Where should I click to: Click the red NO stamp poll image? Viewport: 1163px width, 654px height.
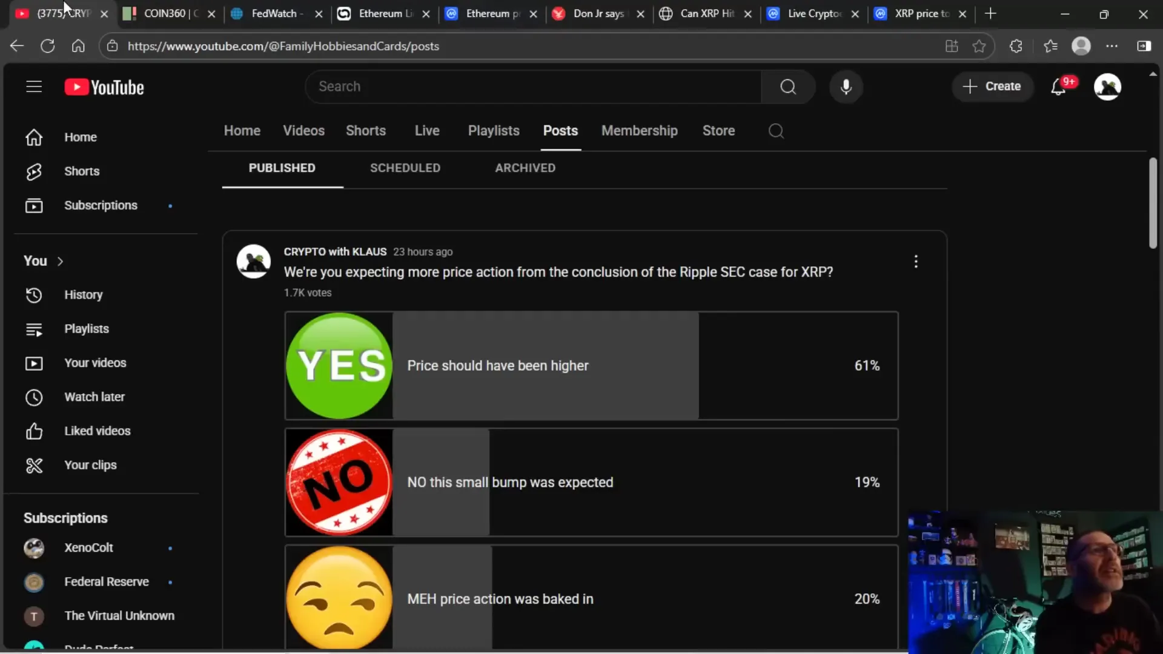click(x=339, y=482)
